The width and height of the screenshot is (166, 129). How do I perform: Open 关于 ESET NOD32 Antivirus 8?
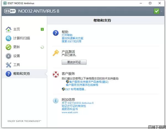tap(77, 103)
